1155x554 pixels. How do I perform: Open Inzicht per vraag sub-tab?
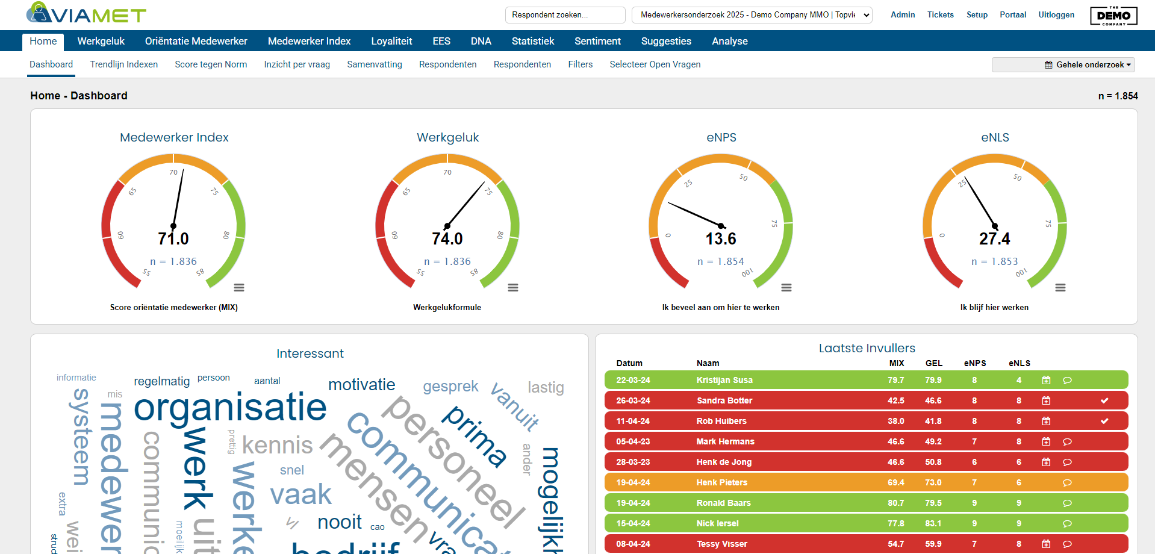tap(297, 64)
